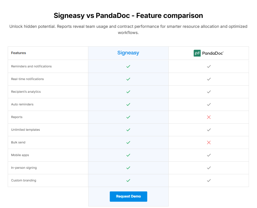
Task: Toggle Signeasy's checkmark for Auto reminders
Action: [x=128, y=104]
